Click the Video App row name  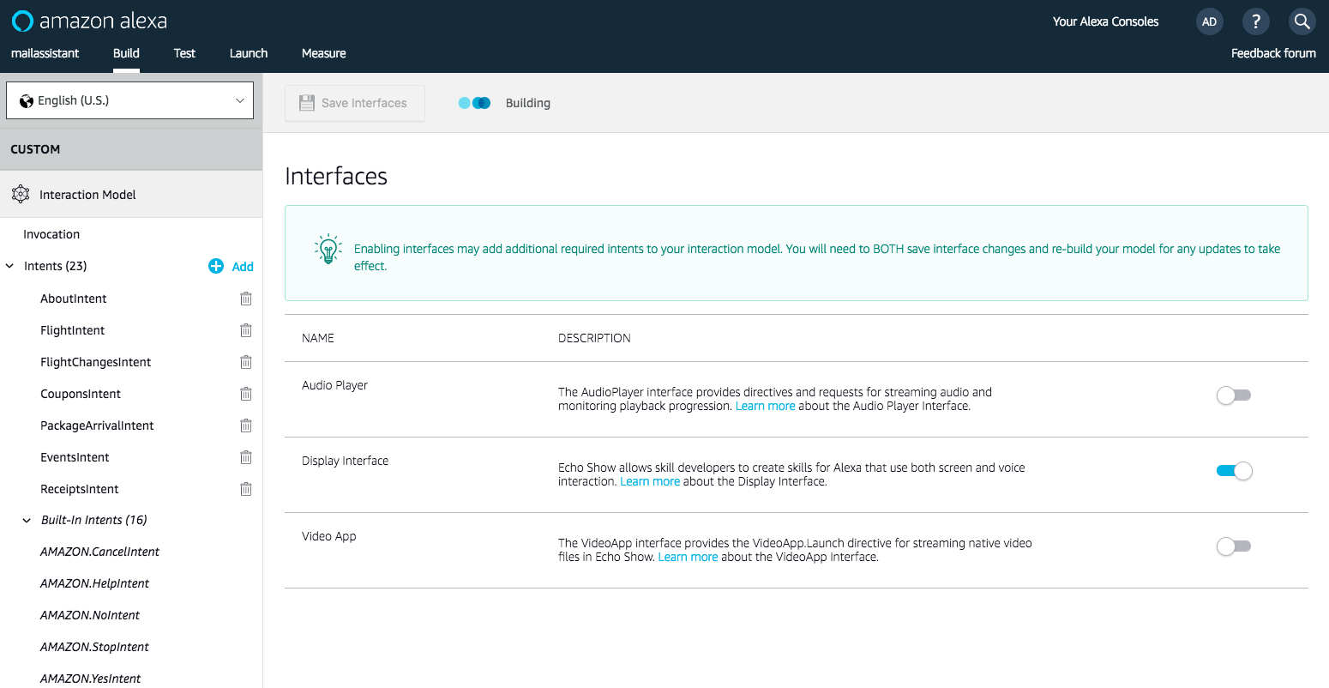[329, 536]
